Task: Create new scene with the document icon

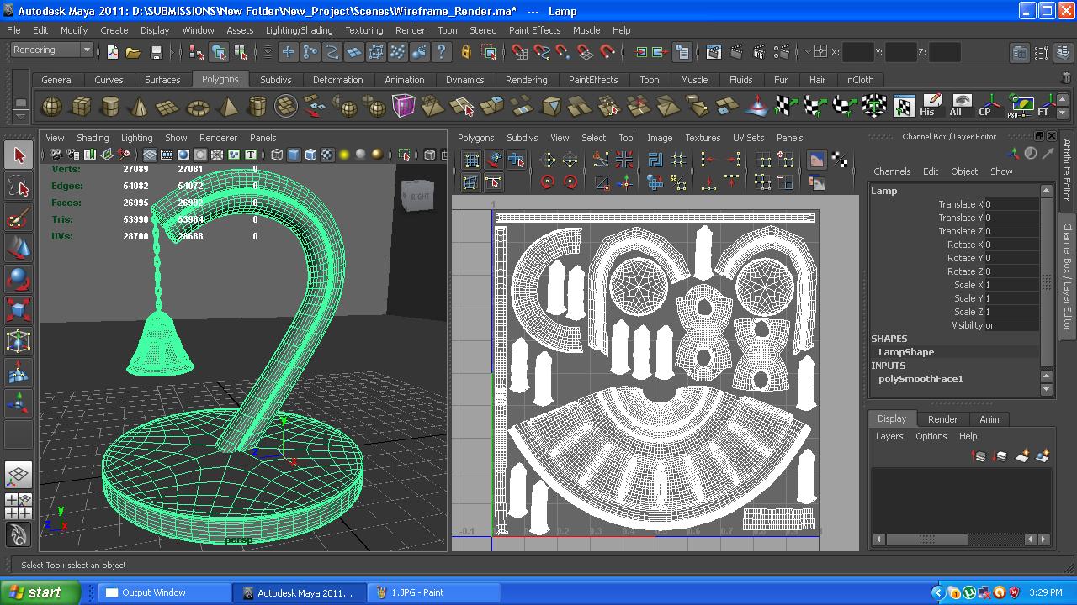Action: (x=112, y=52)
